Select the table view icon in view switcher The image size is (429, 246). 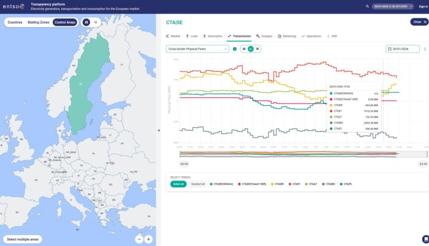pyautogui.click(x=257, y=49)
